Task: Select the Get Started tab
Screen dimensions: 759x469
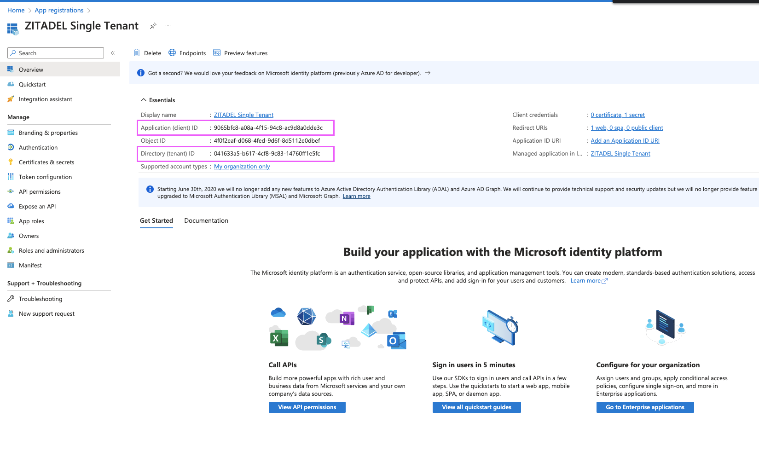Action: [156, 220]
